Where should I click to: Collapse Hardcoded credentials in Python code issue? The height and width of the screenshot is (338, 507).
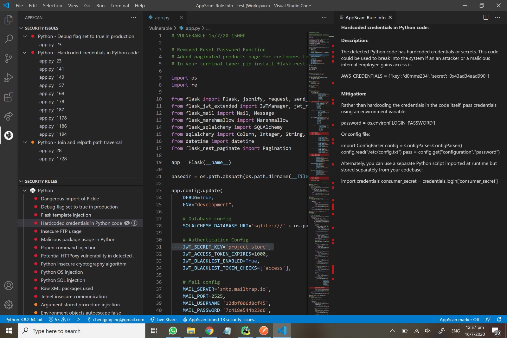(x=25, y=52)
